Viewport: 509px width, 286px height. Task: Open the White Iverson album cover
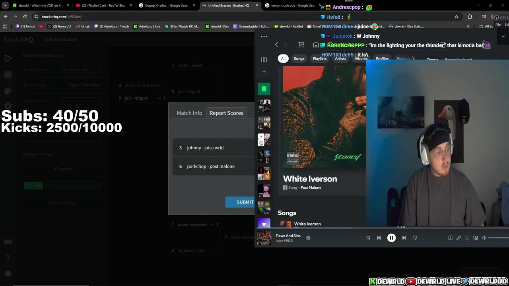(x=324, y=118)
